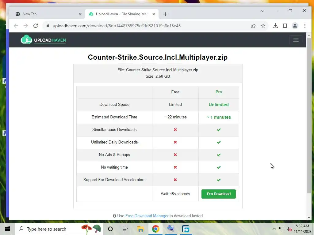Open the Chrome profile icon

click(x=295, y=26)
